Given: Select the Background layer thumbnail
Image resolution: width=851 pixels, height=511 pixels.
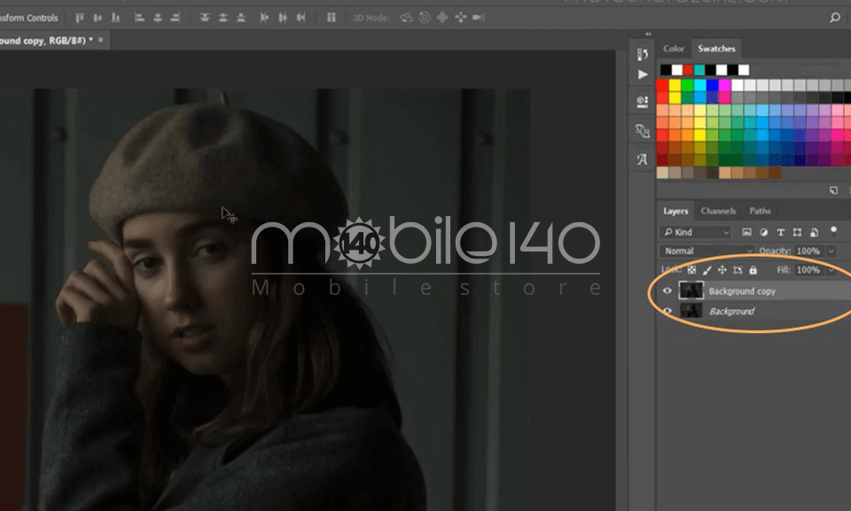Looking at the screenshot, I should click(x=691, y=311).
